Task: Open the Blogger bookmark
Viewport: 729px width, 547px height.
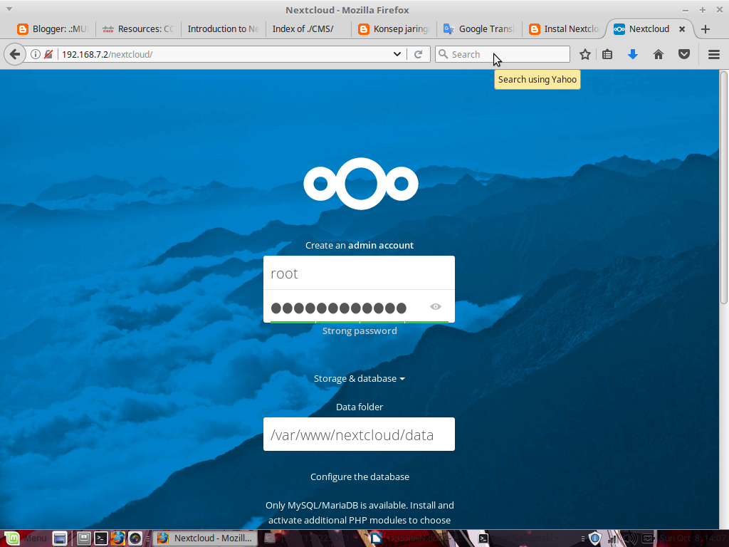Action: pyautogui.click(x=51, y=29)
